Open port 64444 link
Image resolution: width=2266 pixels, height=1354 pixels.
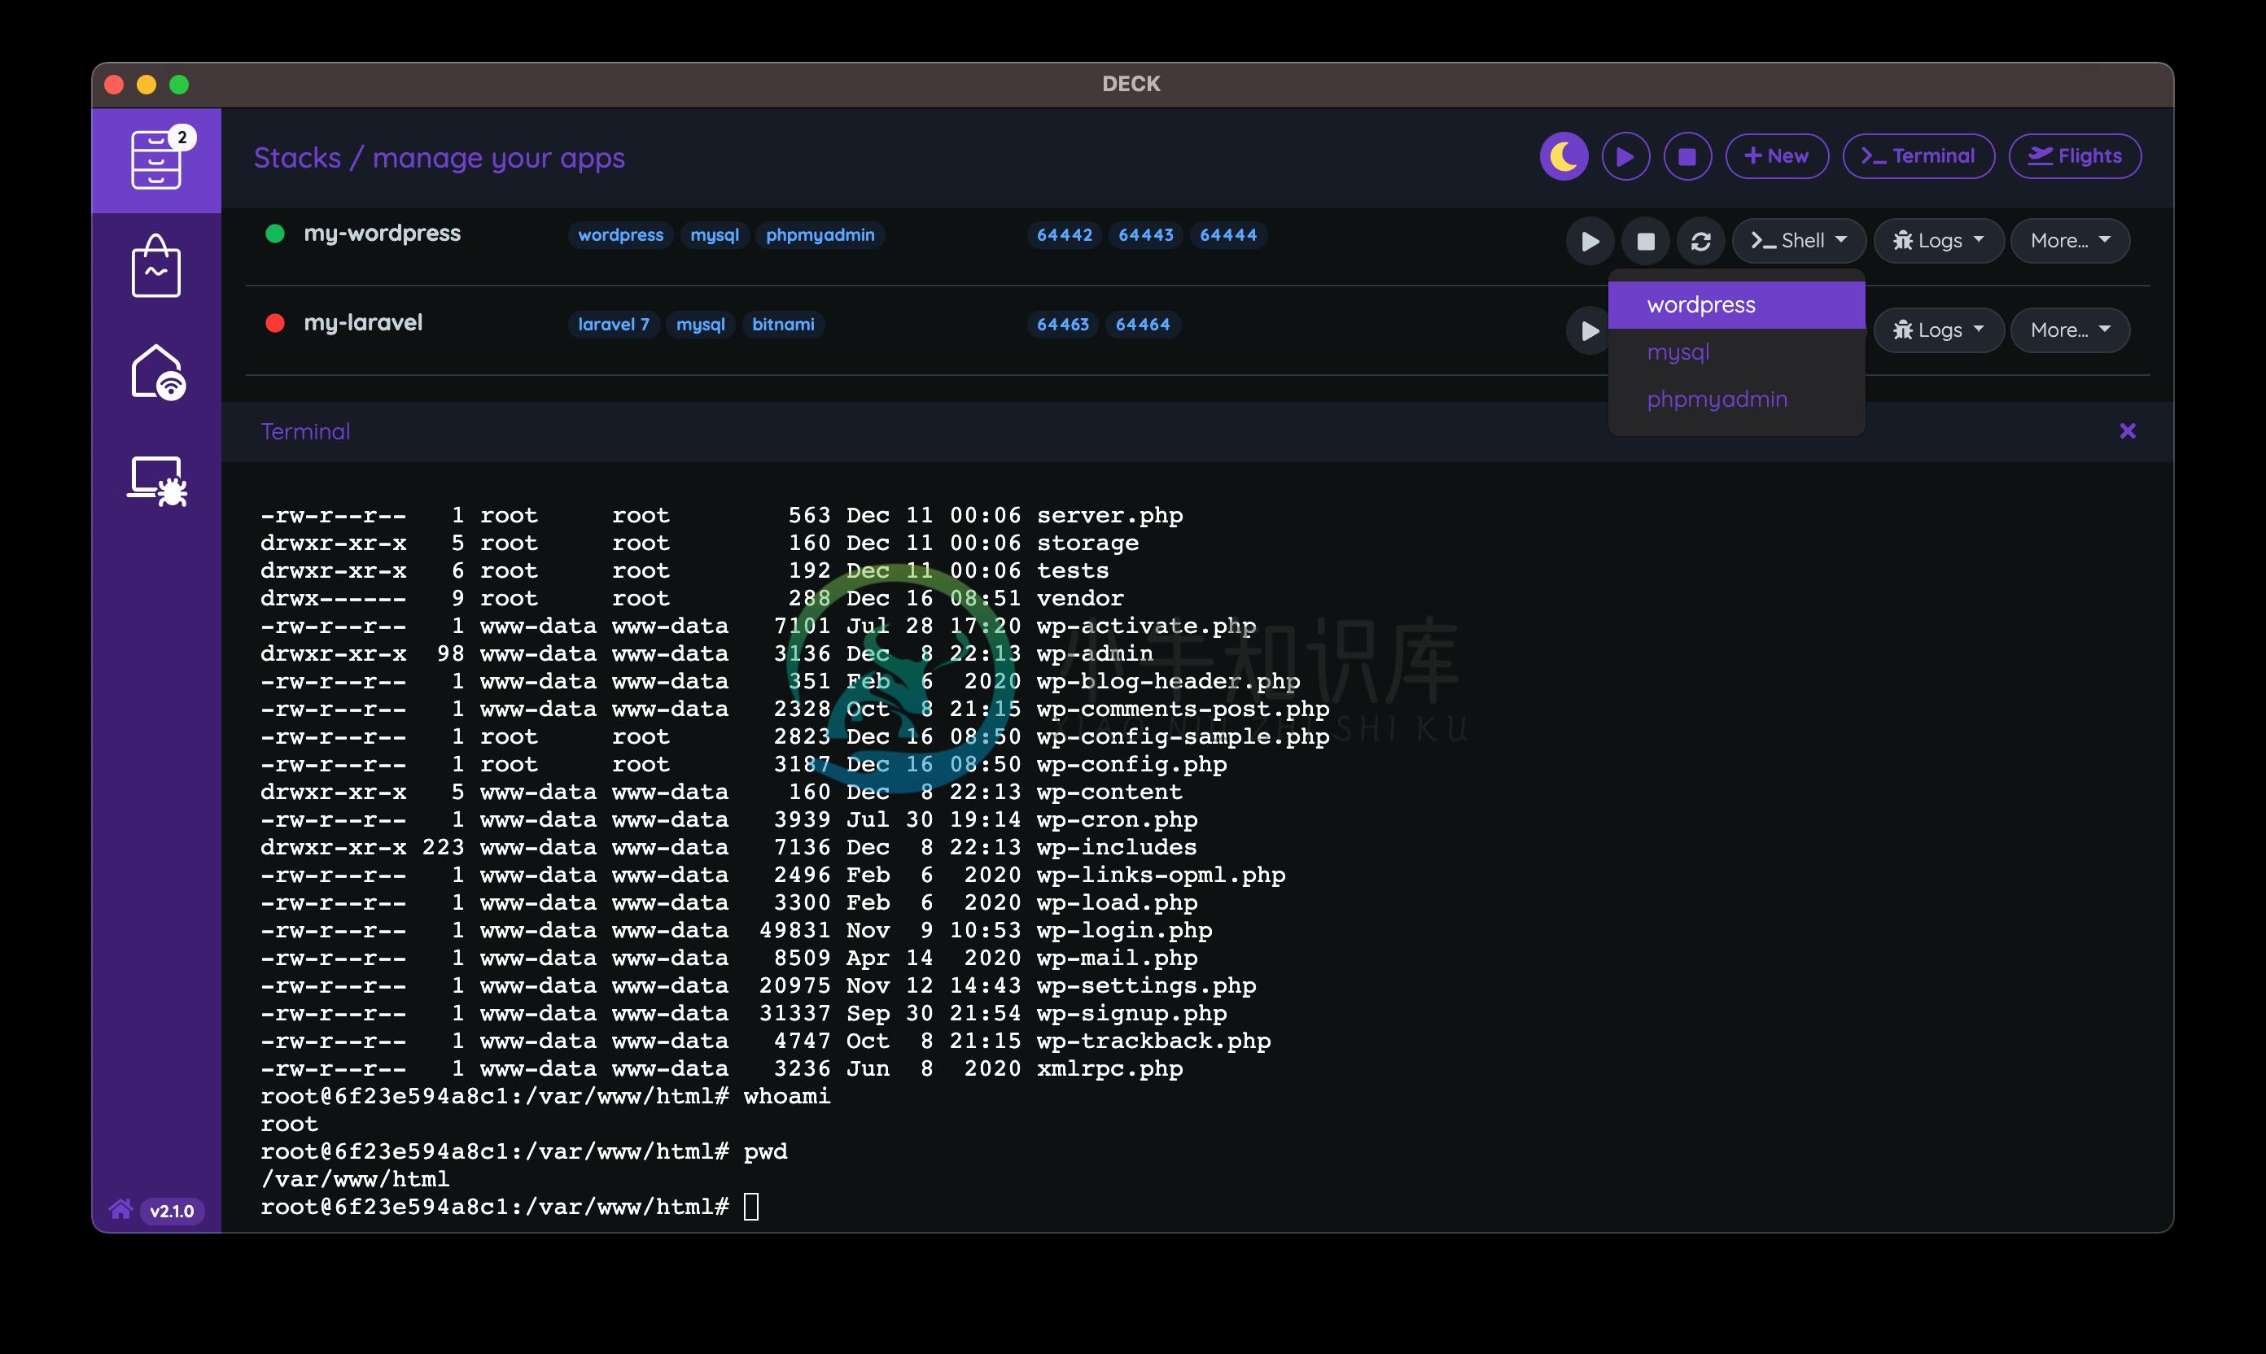click(1227, 234)
